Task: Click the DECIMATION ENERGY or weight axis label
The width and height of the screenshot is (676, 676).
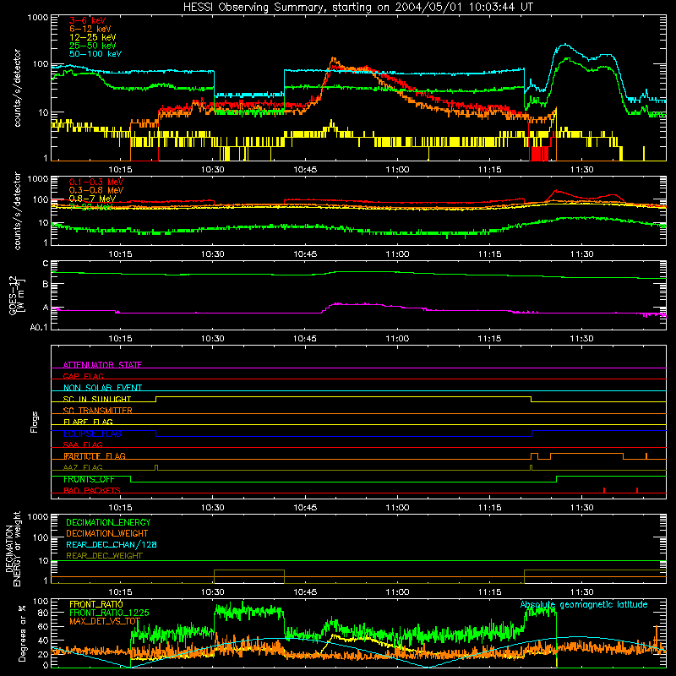Action: [13, 548]
